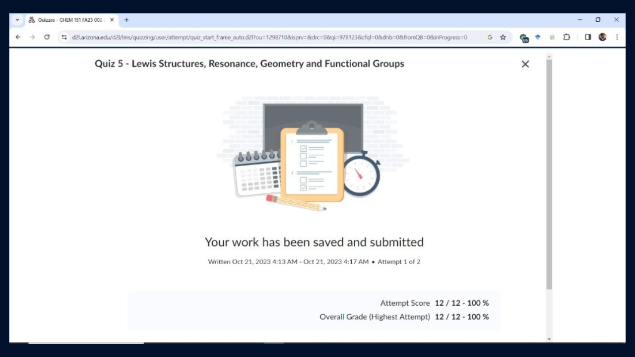Click the Attempt 1 of 2 text
The height and width of the screenshot is (357, 635).
(x=399, y=261)
